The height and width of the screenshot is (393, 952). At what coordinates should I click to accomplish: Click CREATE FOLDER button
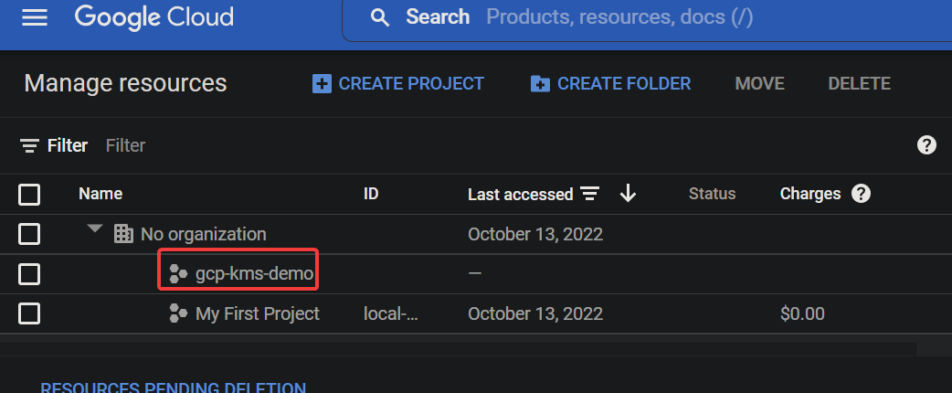611,83
